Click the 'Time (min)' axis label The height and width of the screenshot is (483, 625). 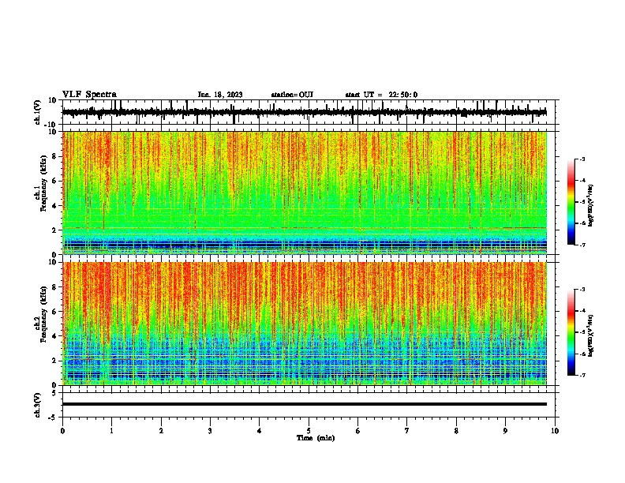316,437
